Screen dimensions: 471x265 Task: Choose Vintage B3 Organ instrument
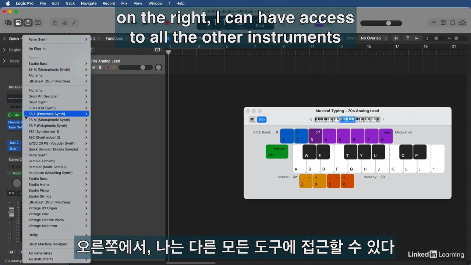click(56, 208)
